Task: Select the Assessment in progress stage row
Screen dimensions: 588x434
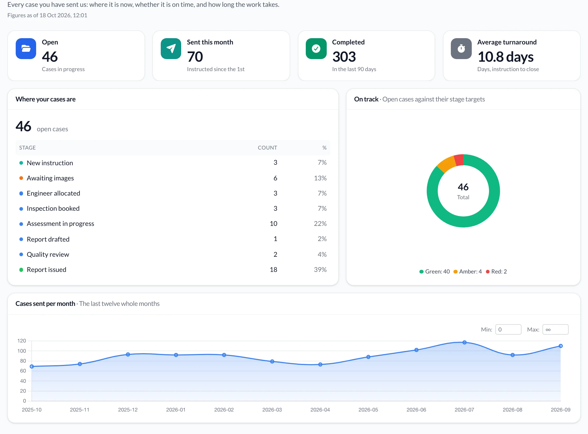Action: [x=173, y=224]
